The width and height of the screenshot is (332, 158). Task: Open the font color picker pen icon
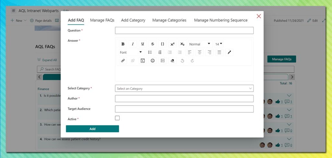point(229,52)
